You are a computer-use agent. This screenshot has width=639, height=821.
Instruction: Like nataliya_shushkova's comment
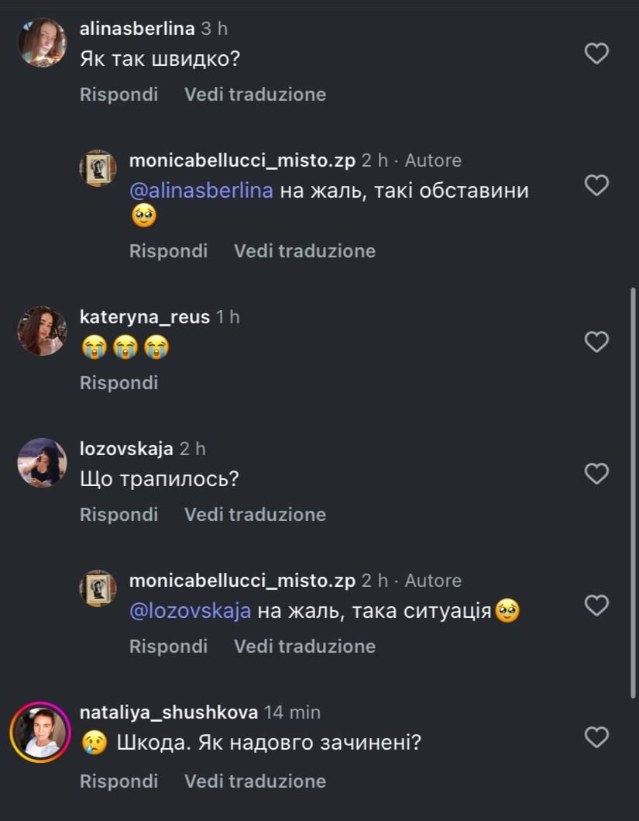point(596,737)
